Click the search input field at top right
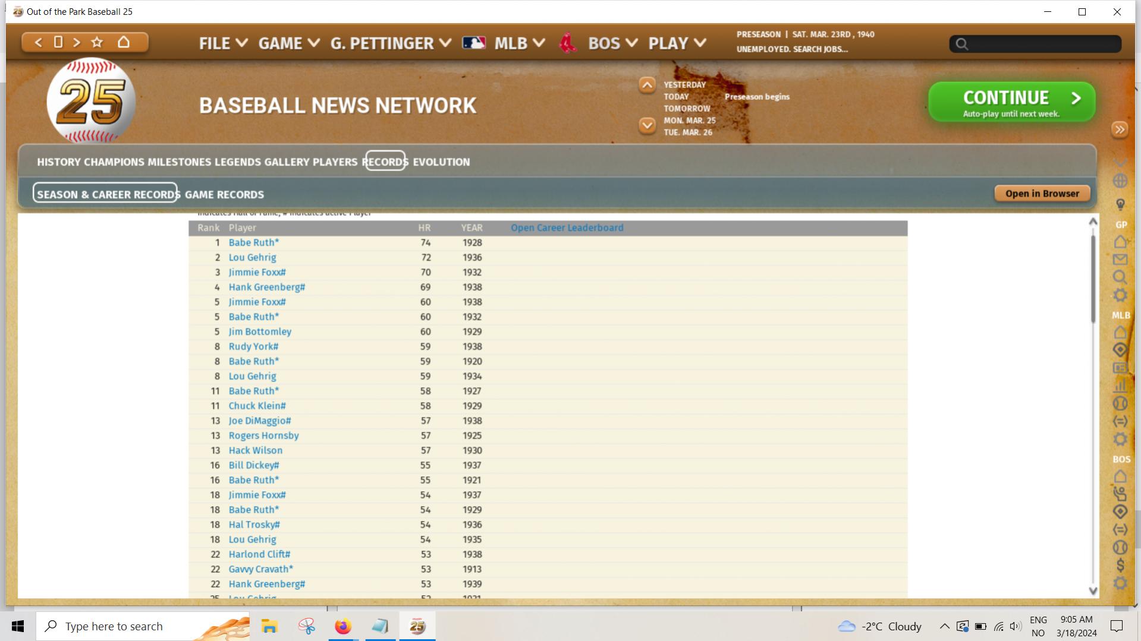This screenshot has width=1141, height=641. (x=1035, y=44)
